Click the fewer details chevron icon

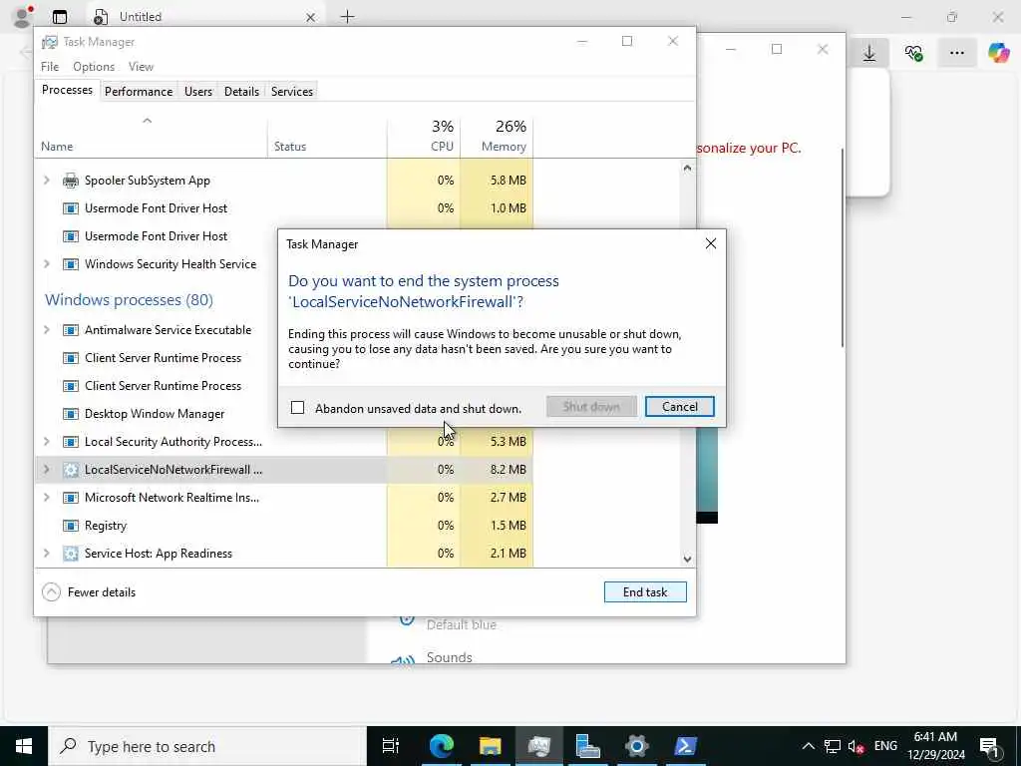point(51,592)
